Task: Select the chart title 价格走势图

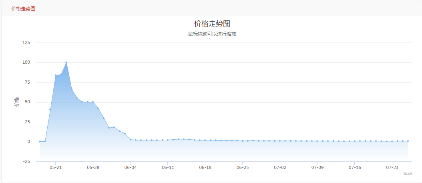Action: (212, 23)
